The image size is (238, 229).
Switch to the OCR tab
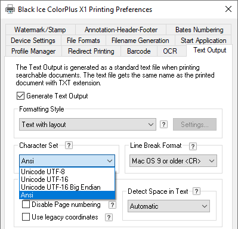pos(170,51)
